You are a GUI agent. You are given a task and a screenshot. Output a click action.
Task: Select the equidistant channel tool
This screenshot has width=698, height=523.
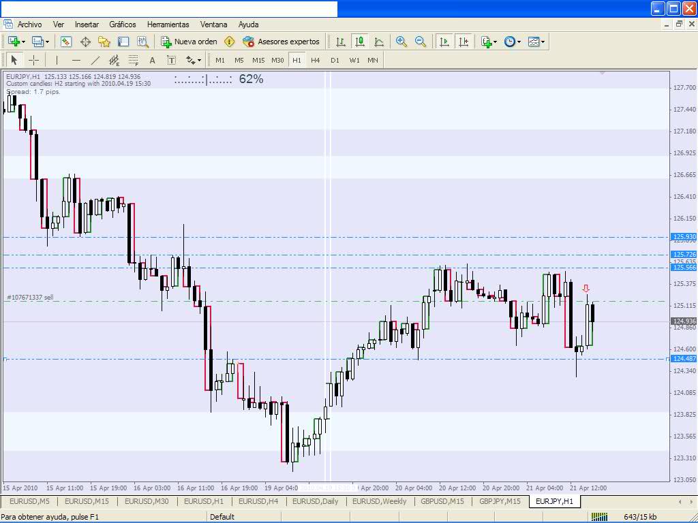pos(115,60)
